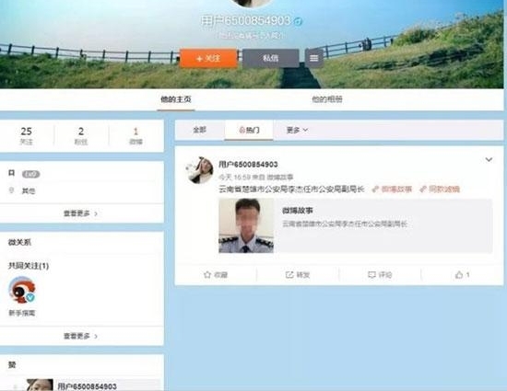The image size is (507, 391).
Task: Click the post timestamp 今天 16:59
Action: 234,178
